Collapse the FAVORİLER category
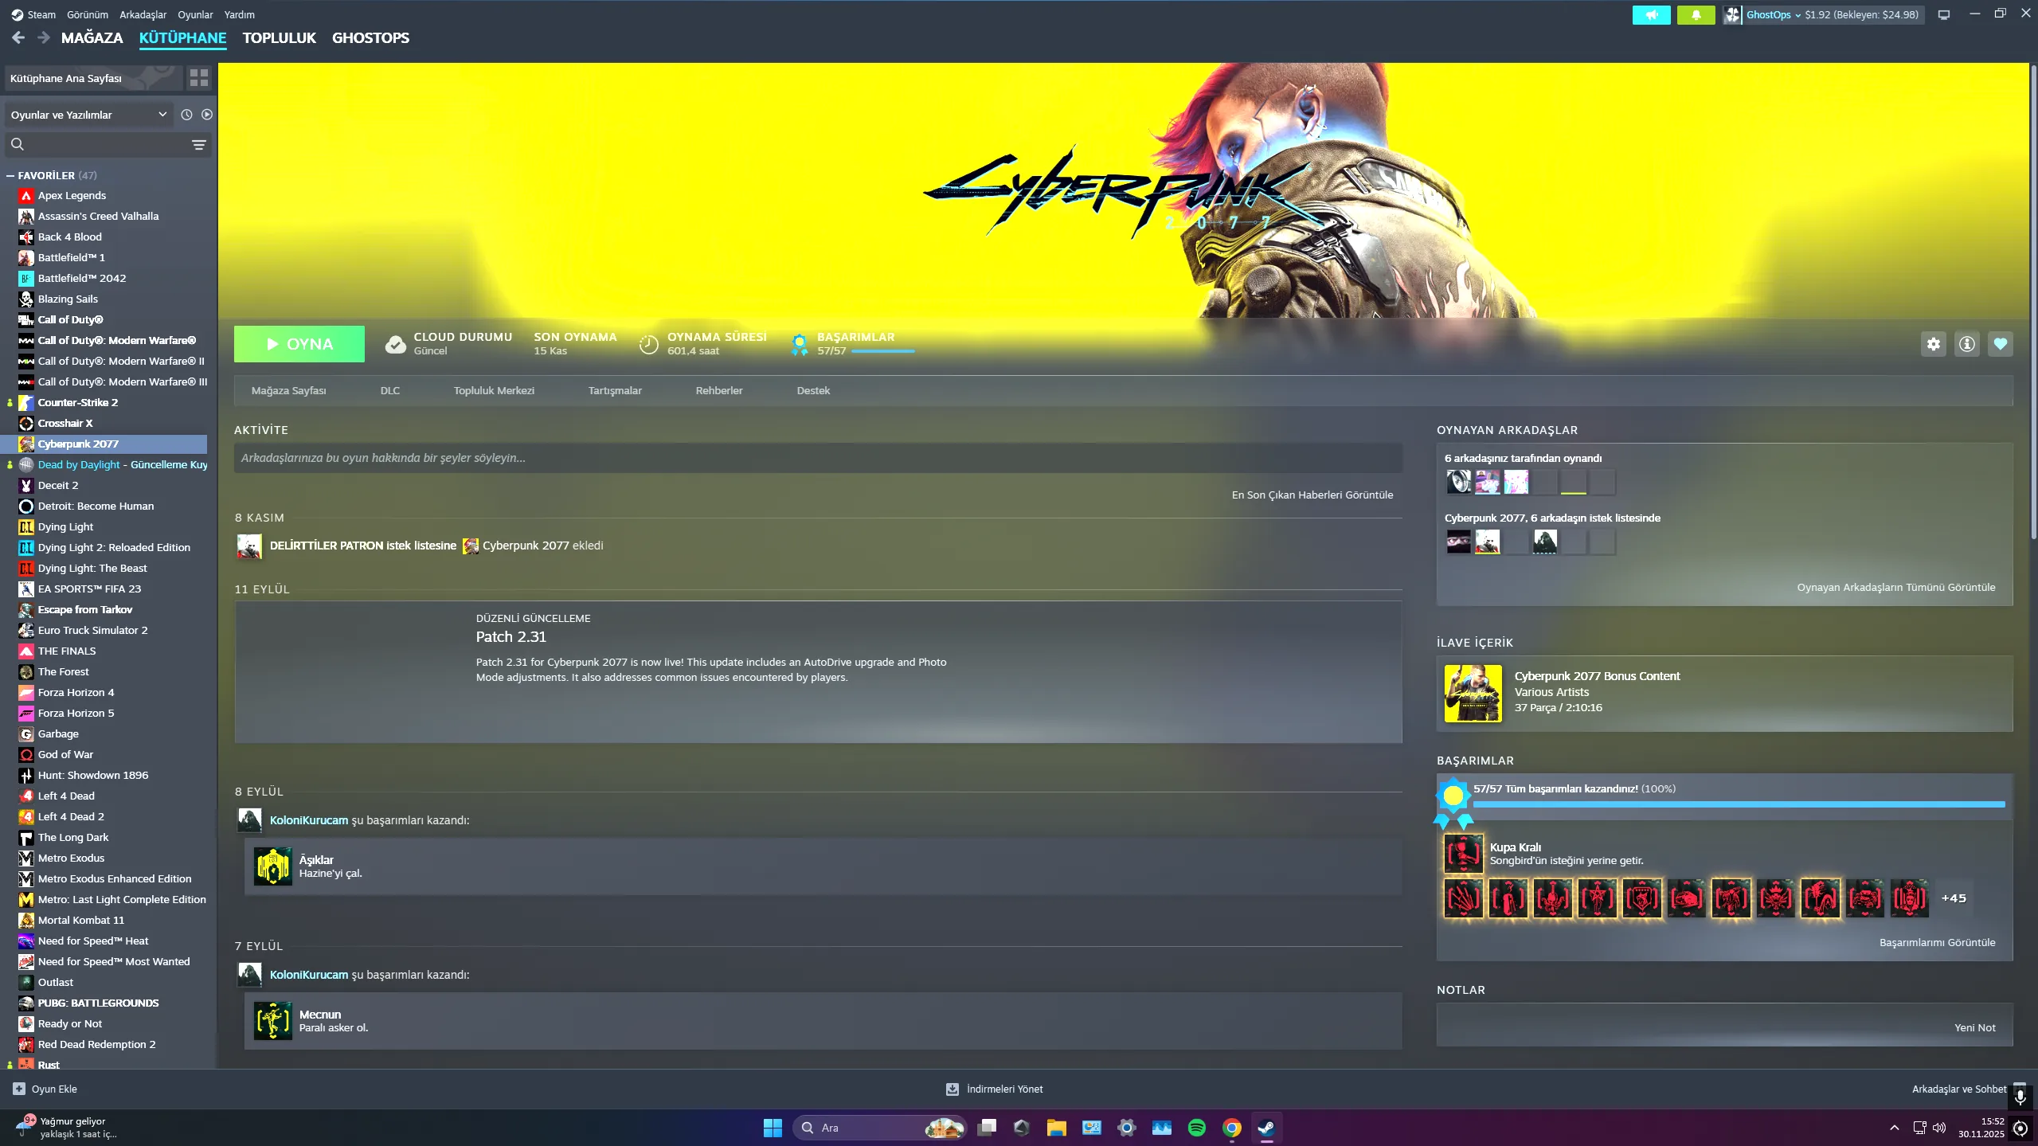2038x1146 pixels. [x=10, y=175]
